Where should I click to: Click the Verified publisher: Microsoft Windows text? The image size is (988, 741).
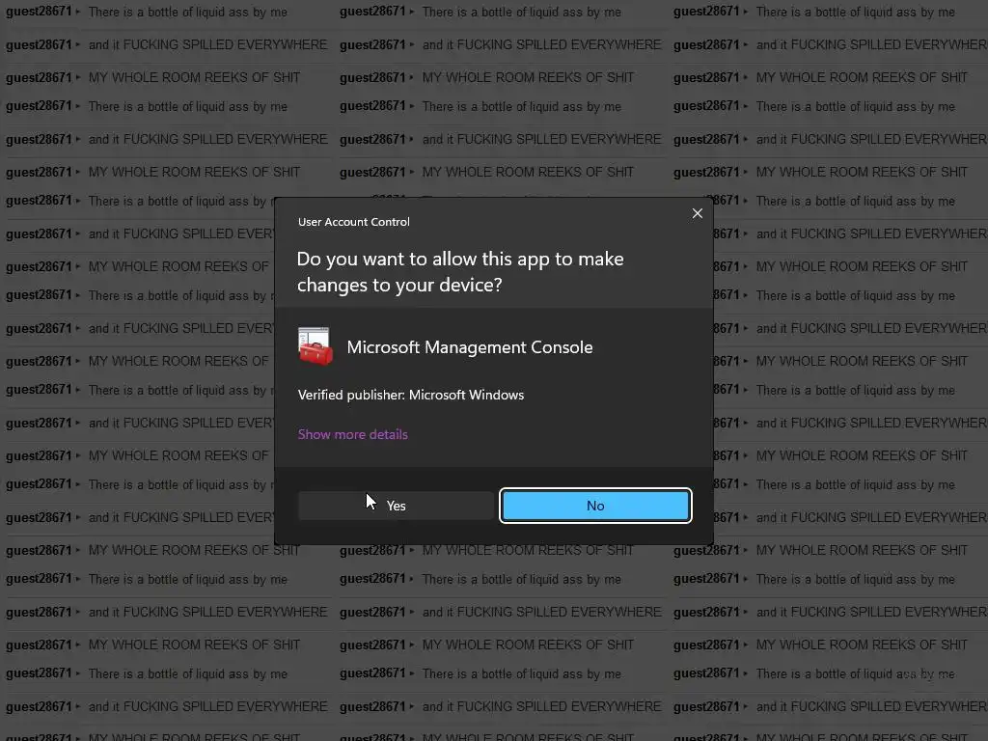tap(411, 395)
